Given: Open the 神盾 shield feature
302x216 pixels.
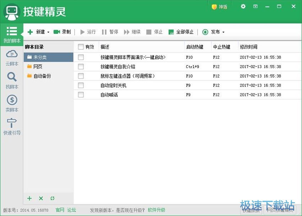Looking at the screenshot, I should (220, 7).
